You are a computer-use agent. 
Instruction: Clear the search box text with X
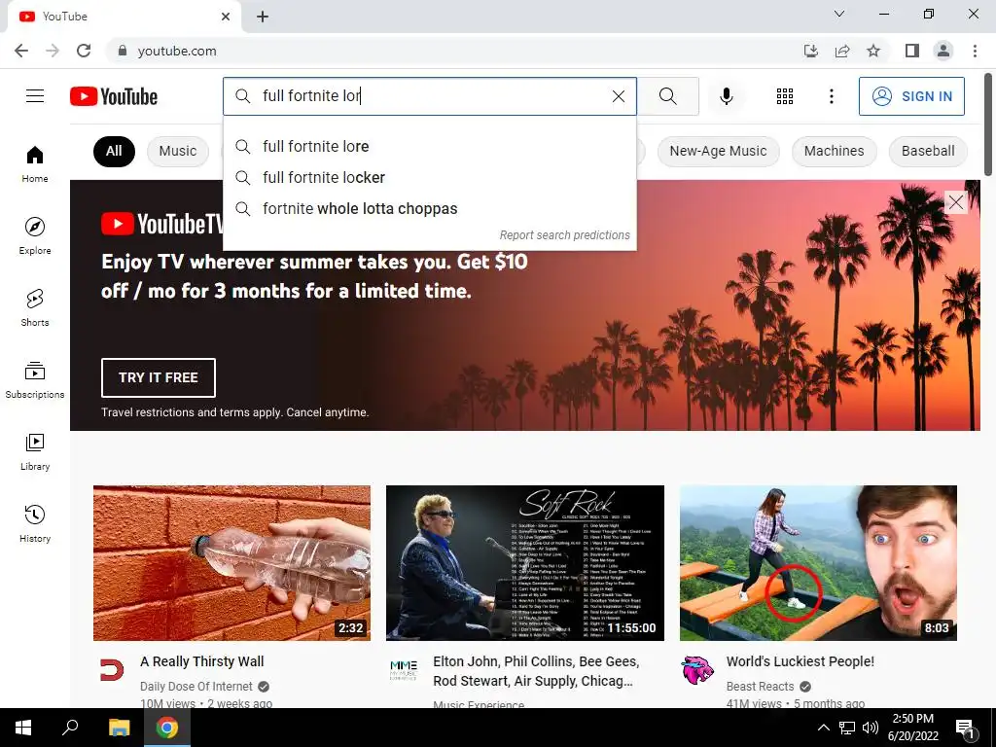coord(618,96)
